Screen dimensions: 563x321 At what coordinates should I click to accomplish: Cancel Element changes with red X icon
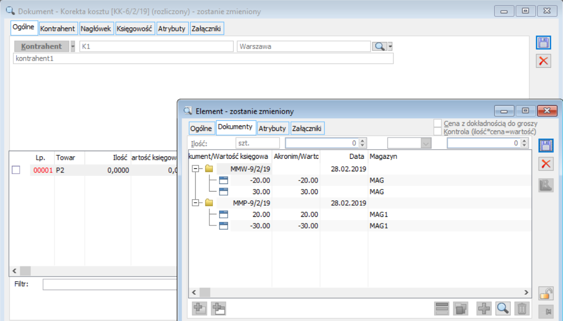tap(546, 164)
